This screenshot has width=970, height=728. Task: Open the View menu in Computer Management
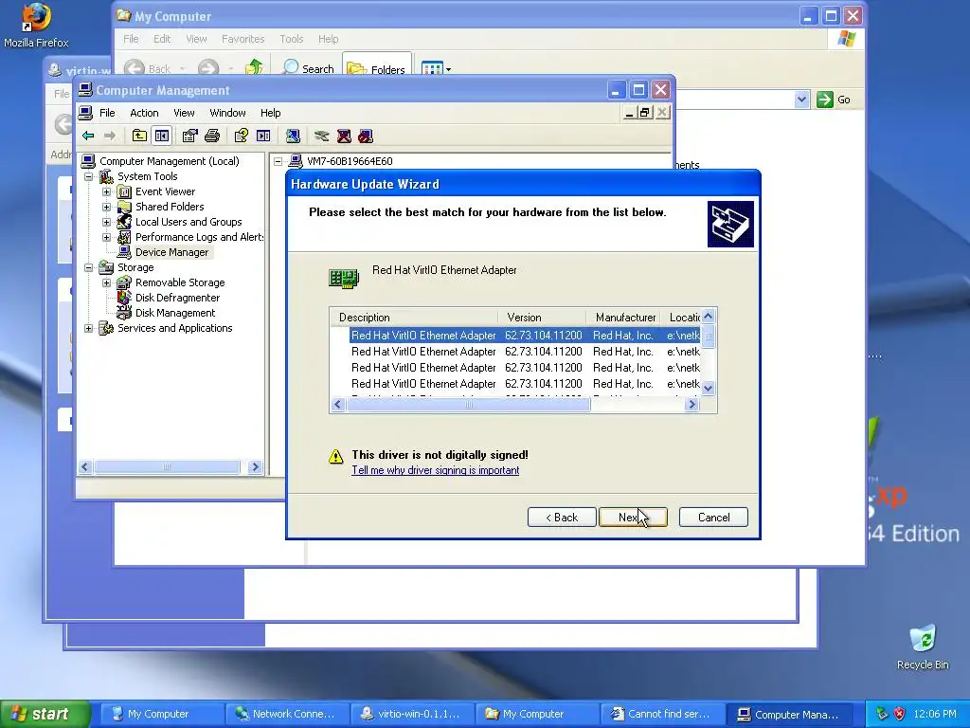coord(184,113)
